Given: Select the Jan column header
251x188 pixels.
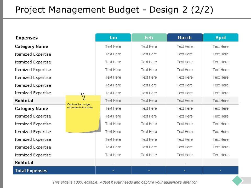Looking at the screenshot, I should pos(113,38).
